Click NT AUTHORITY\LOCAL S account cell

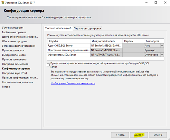click(106, 55)
